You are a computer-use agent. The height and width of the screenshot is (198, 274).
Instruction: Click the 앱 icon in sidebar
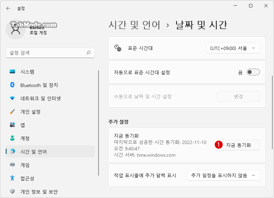(x=12, y=125)
